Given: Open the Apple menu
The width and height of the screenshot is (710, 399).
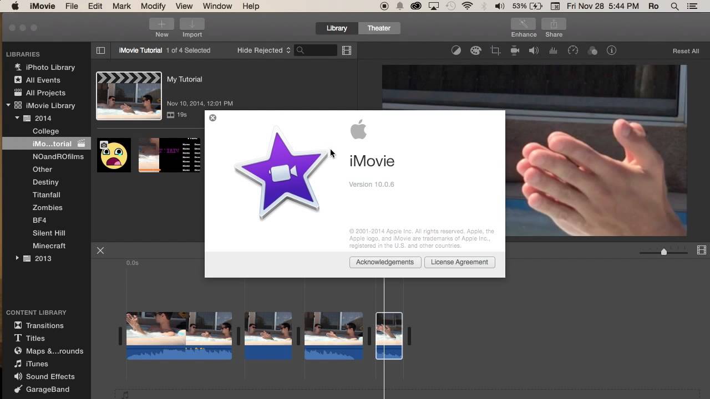Looking at the screenshot, I should pyautogui.click(x=15, y=6).
